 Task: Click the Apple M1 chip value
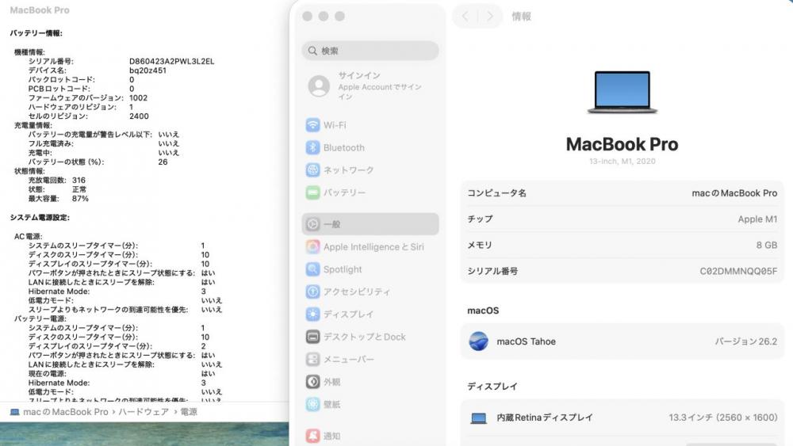point(757,219)
